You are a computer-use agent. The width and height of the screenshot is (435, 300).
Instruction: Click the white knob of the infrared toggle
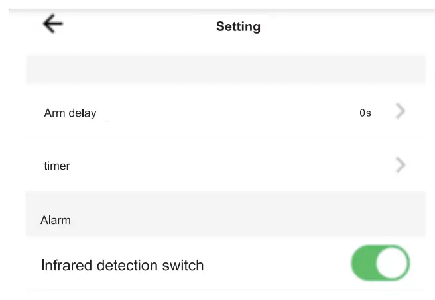pos(392,264)
